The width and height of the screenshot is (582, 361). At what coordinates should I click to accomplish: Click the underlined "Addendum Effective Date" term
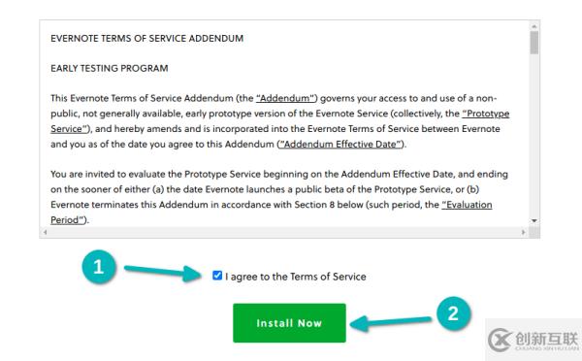click(x=340, y=144)
